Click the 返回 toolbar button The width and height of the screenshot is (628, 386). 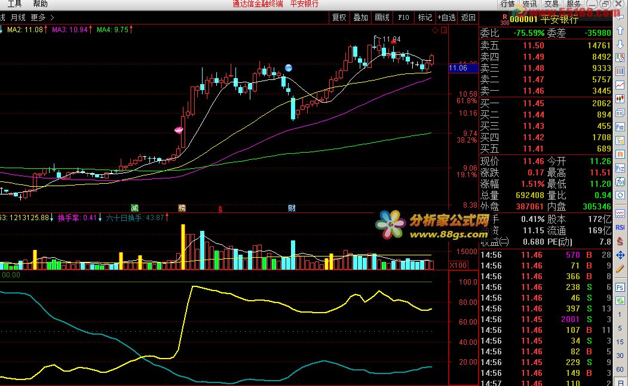click(x=468, y=18)
